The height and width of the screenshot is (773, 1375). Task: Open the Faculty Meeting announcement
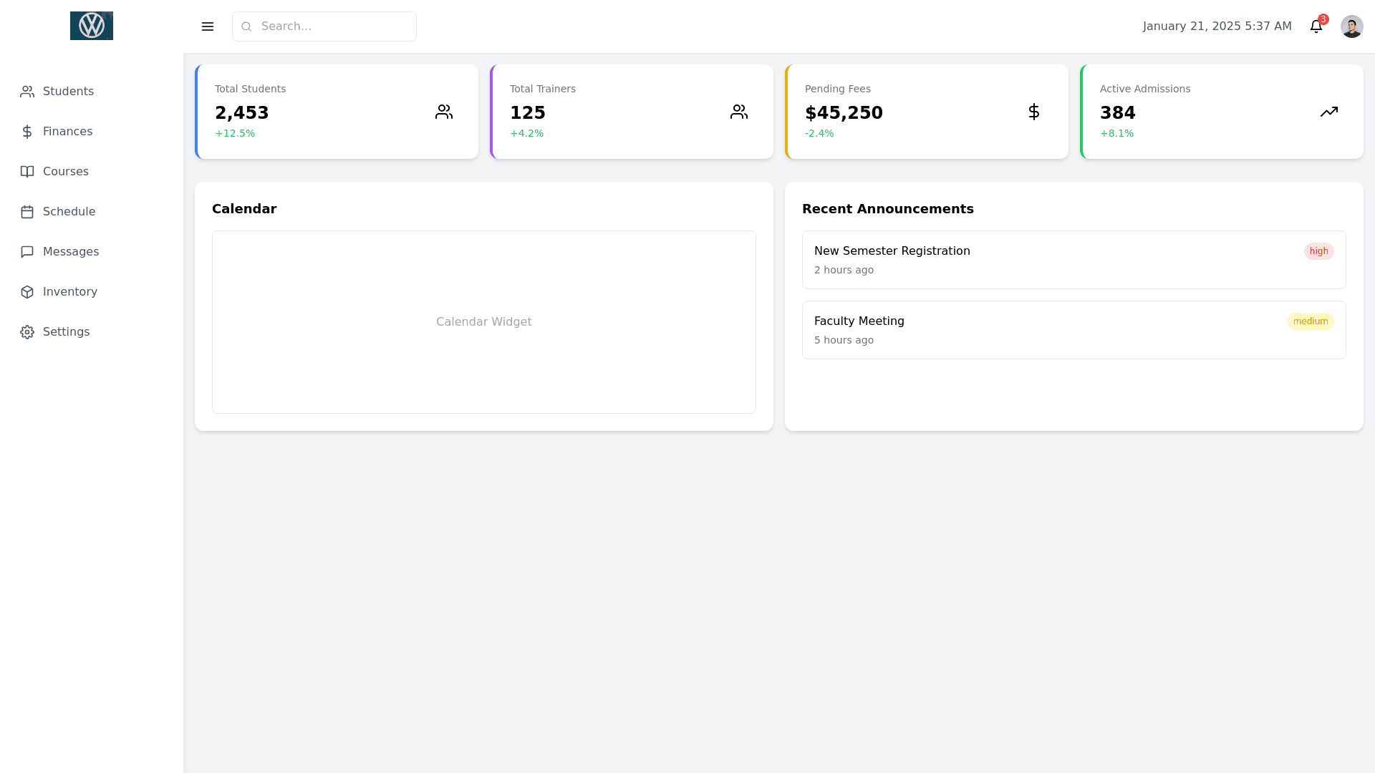859,321
